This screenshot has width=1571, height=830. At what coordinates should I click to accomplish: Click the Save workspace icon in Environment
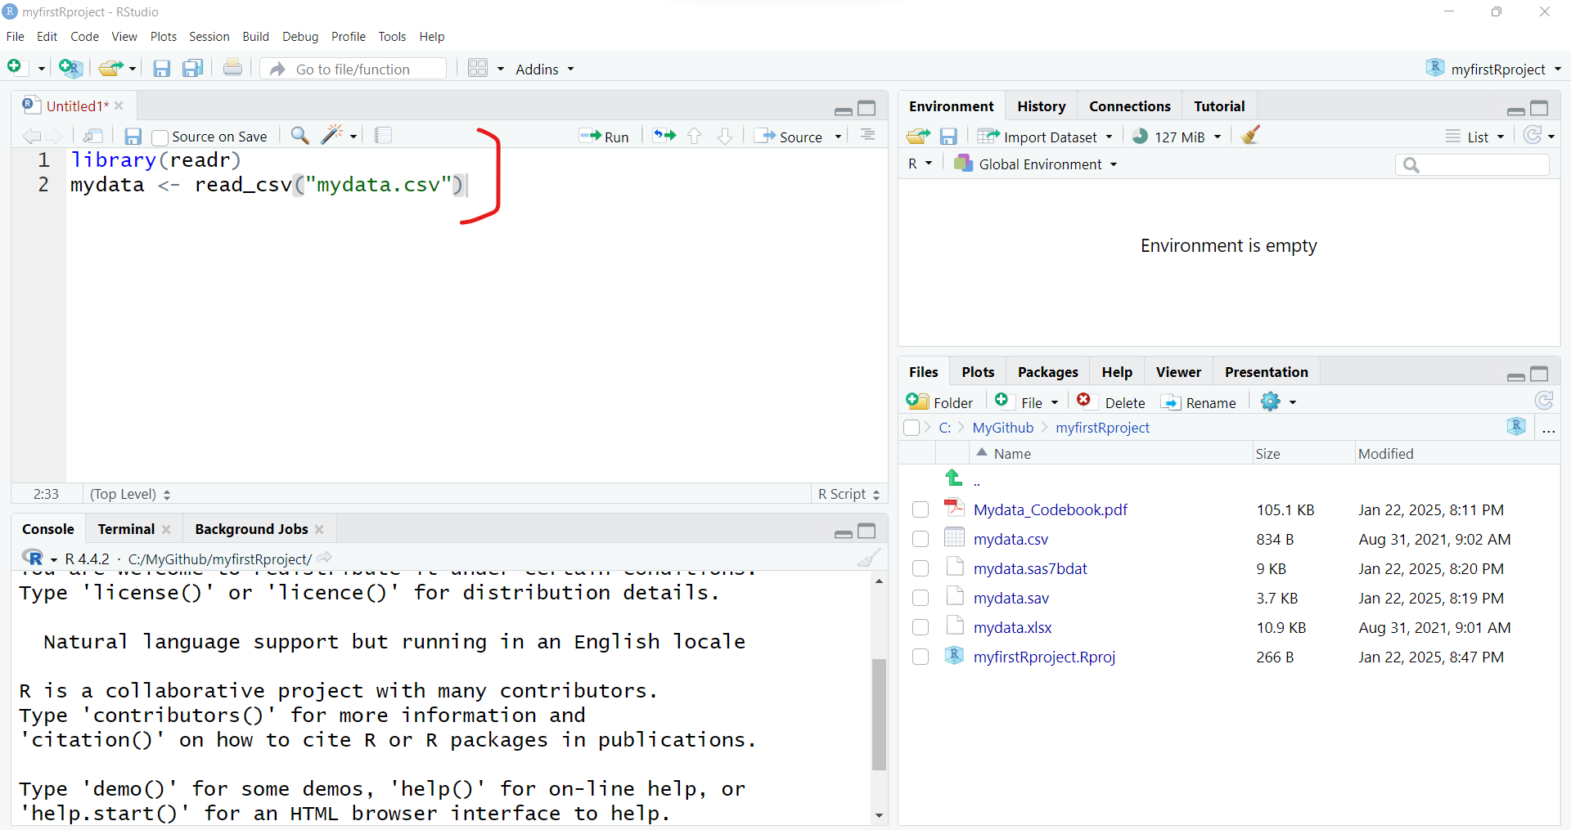(x=948, y=137)
